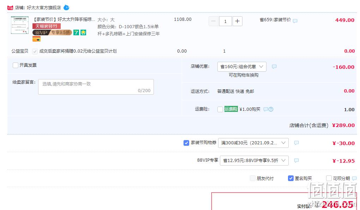This screenshot has height=210, width=360.
Task: Open the 店铺优惠 省160元 dropdown
Action: pos(242,67)
